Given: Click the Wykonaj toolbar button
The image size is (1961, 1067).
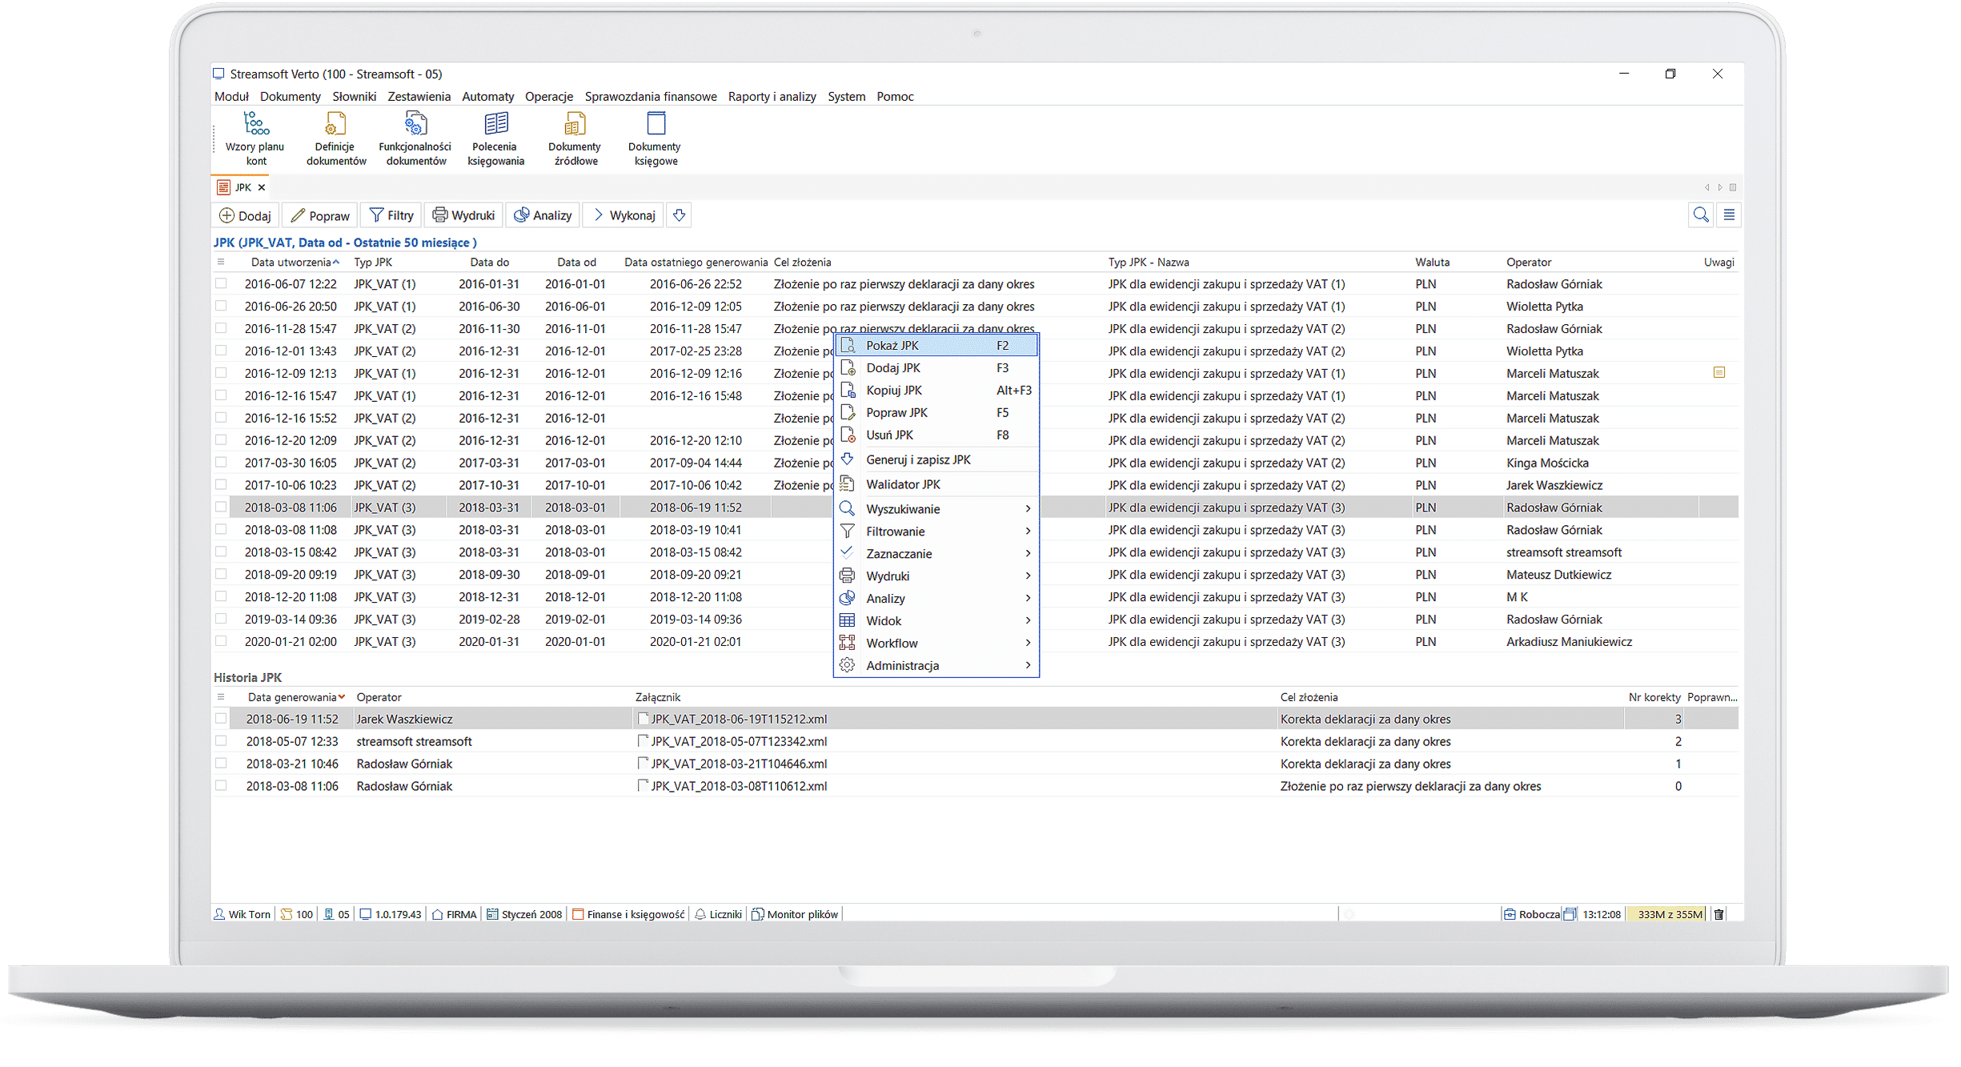Looking at the screenshot, I should (624, 215).
